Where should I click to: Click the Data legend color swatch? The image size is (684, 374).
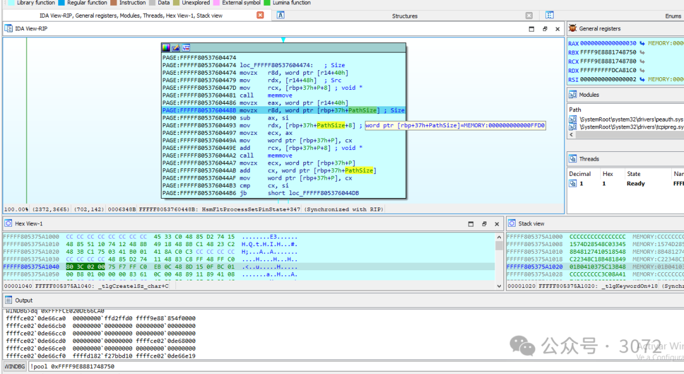point(152,3)
